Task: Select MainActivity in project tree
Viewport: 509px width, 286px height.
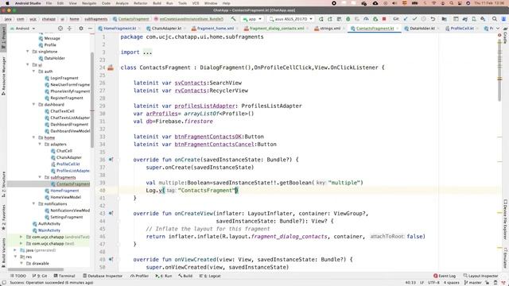Action: point(46,230)
